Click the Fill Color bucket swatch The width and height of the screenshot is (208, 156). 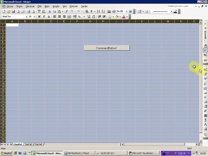point(117,17)
